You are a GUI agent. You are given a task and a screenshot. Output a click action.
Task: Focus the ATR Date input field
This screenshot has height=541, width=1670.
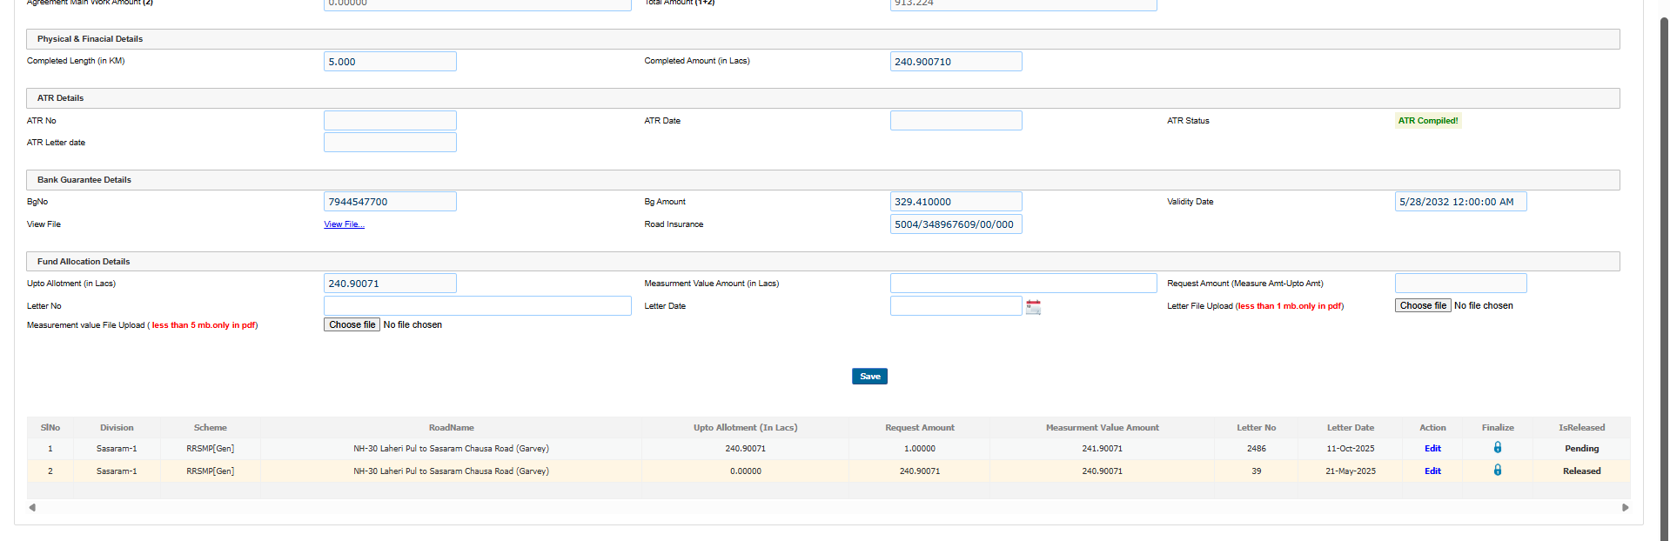point(956,121)
